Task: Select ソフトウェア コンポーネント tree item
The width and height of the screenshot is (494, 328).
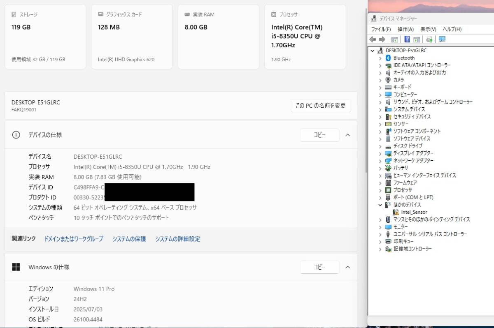Action: click(417, 131)
